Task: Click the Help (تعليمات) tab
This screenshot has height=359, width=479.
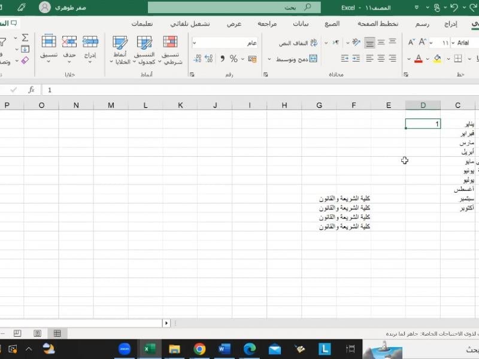Action: pyautogui.click(x=142, y=24)
